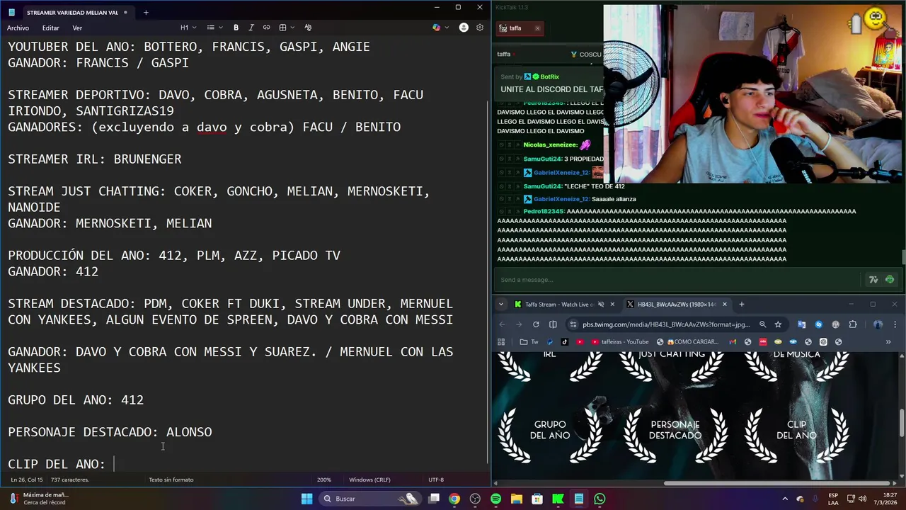
Task: Open 7TV emote picker in chat
Action: pos(873,280)
